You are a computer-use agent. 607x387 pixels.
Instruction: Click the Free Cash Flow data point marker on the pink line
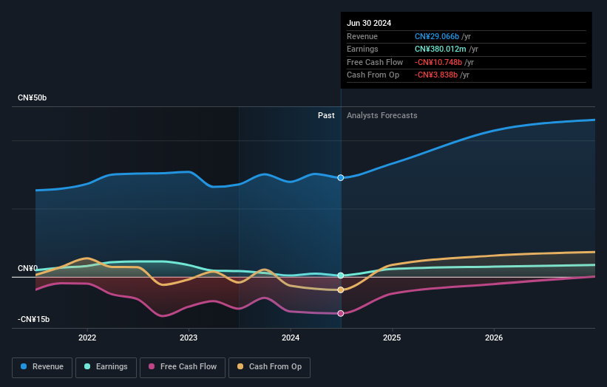pyautogui.click(x=341, y=314)
